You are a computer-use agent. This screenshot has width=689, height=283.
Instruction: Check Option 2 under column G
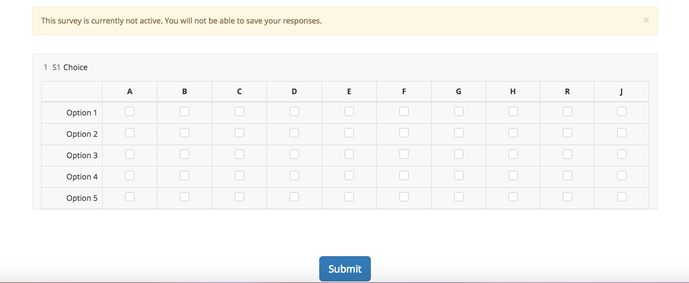click(x=459, y=132)
